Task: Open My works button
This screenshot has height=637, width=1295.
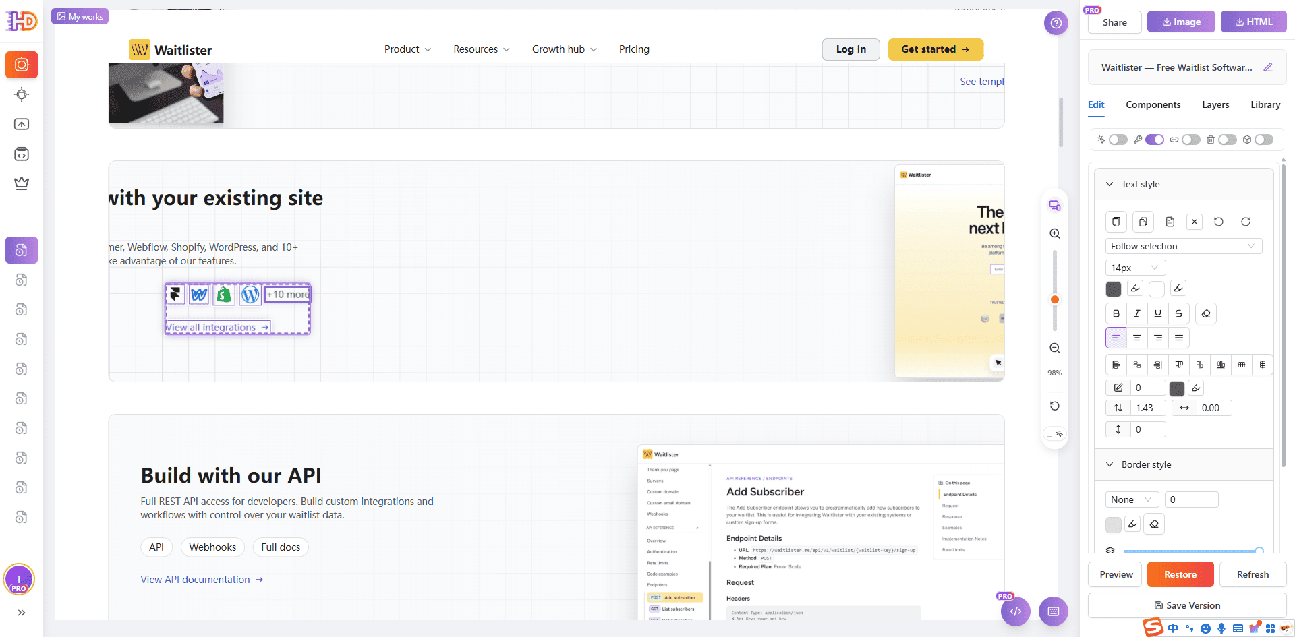Action: 80,16
